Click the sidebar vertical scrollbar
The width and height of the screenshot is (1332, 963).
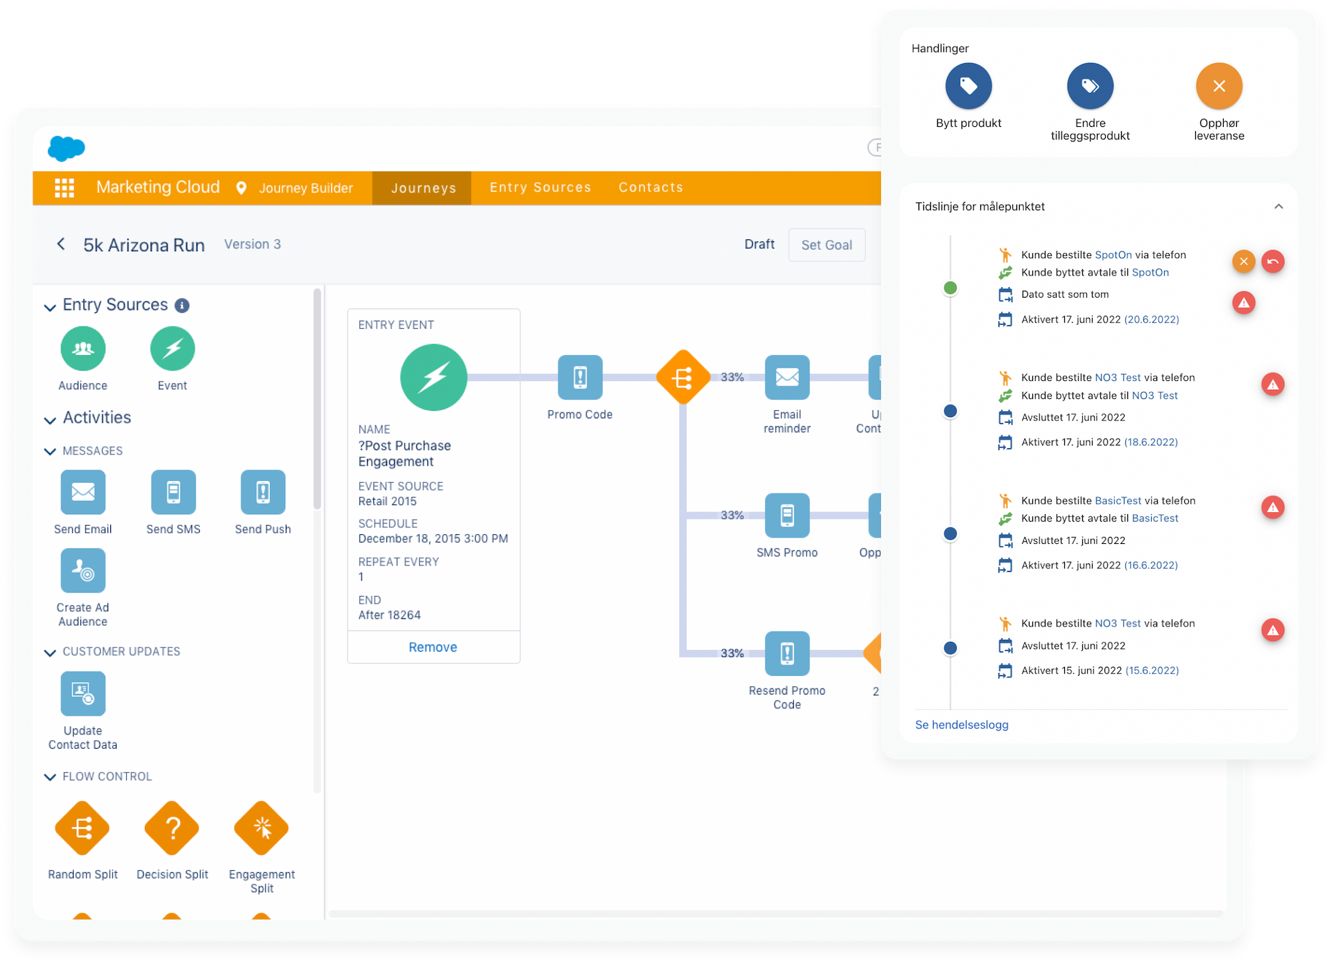tap(317, 399)
